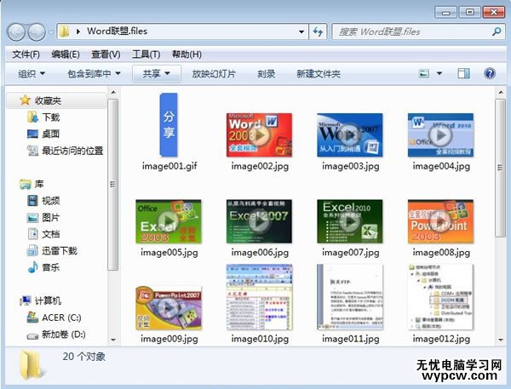Click the file name text image006.jpg
Viewport: 511px width, 389px height.
260,253
